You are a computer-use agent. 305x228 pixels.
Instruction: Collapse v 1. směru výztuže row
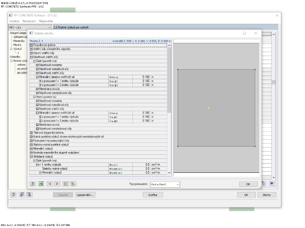pyautogui.click(x=37, y=165)
